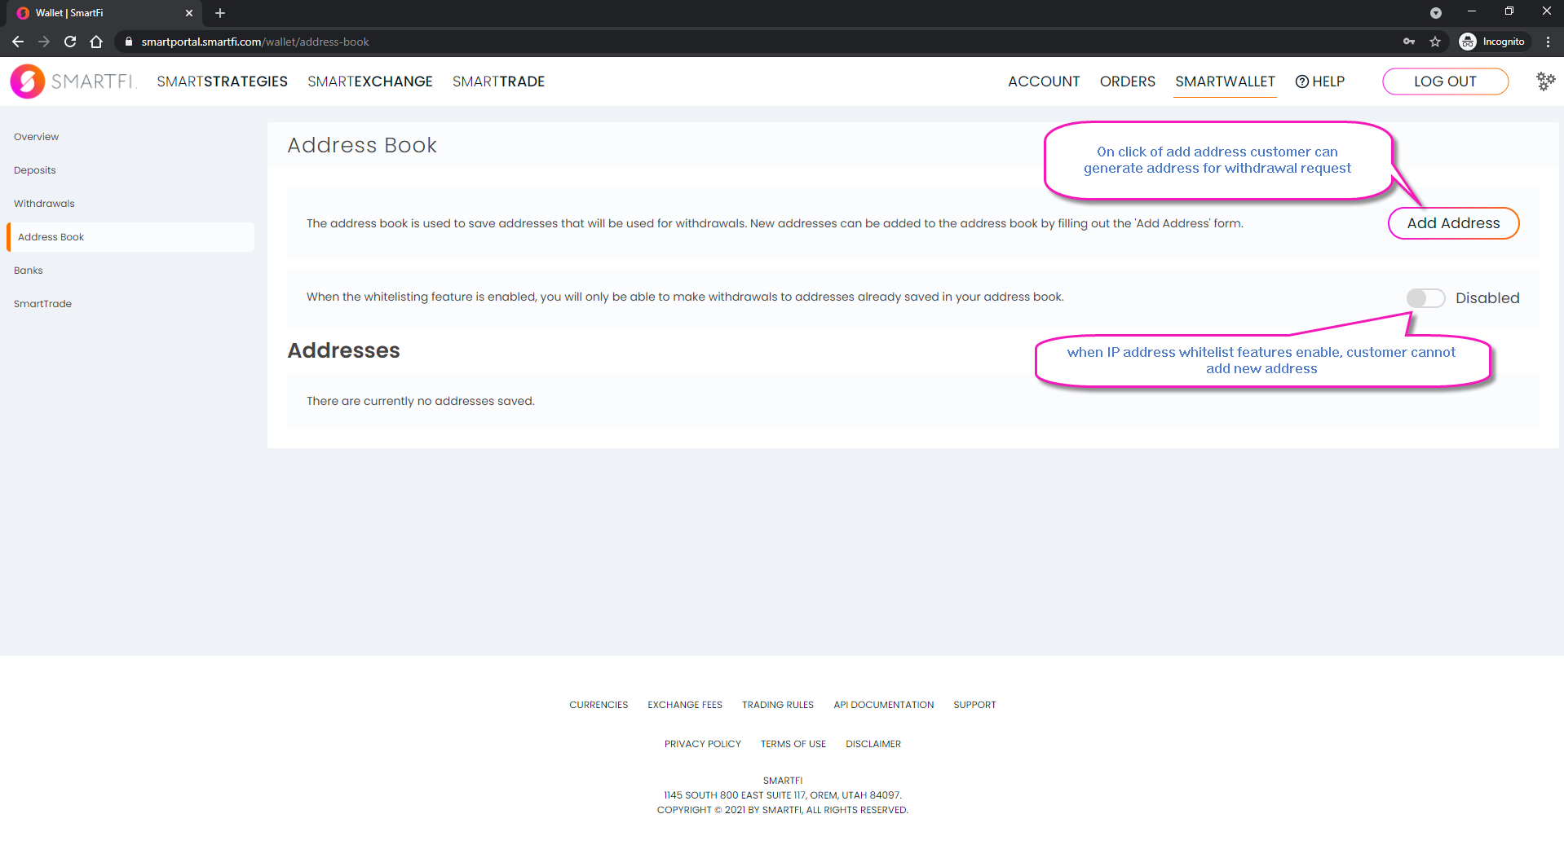The height and width of the screenshot is (845, 1564).
Task: Click the Add Address button
Action: (1453, 223)
